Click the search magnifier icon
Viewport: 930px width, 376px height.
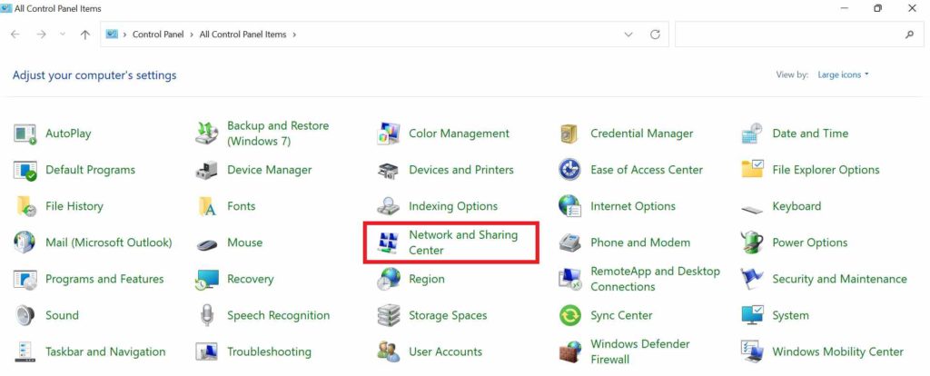click(910, 35)
